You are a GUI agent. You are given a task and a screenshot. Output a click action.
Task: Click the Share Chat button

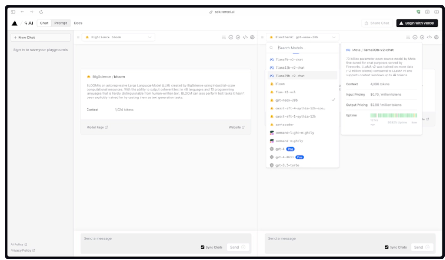(x=377, y=23)
